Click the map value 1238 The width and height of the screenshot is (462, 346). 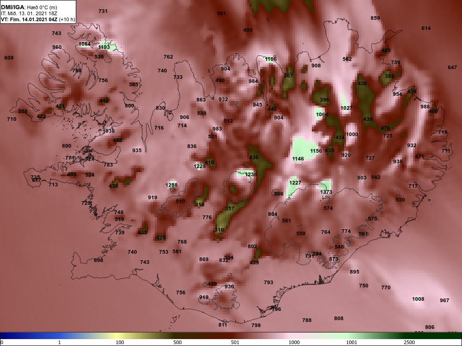(251, 174)
